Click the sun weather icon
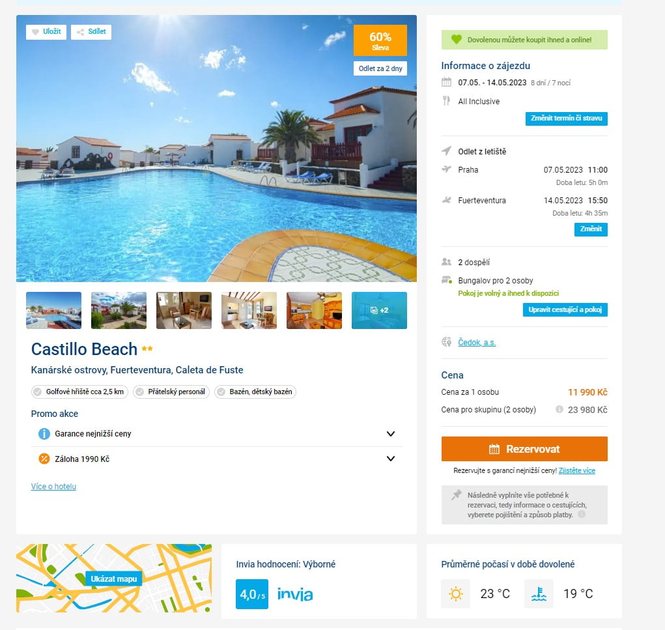 coord(455,594)
